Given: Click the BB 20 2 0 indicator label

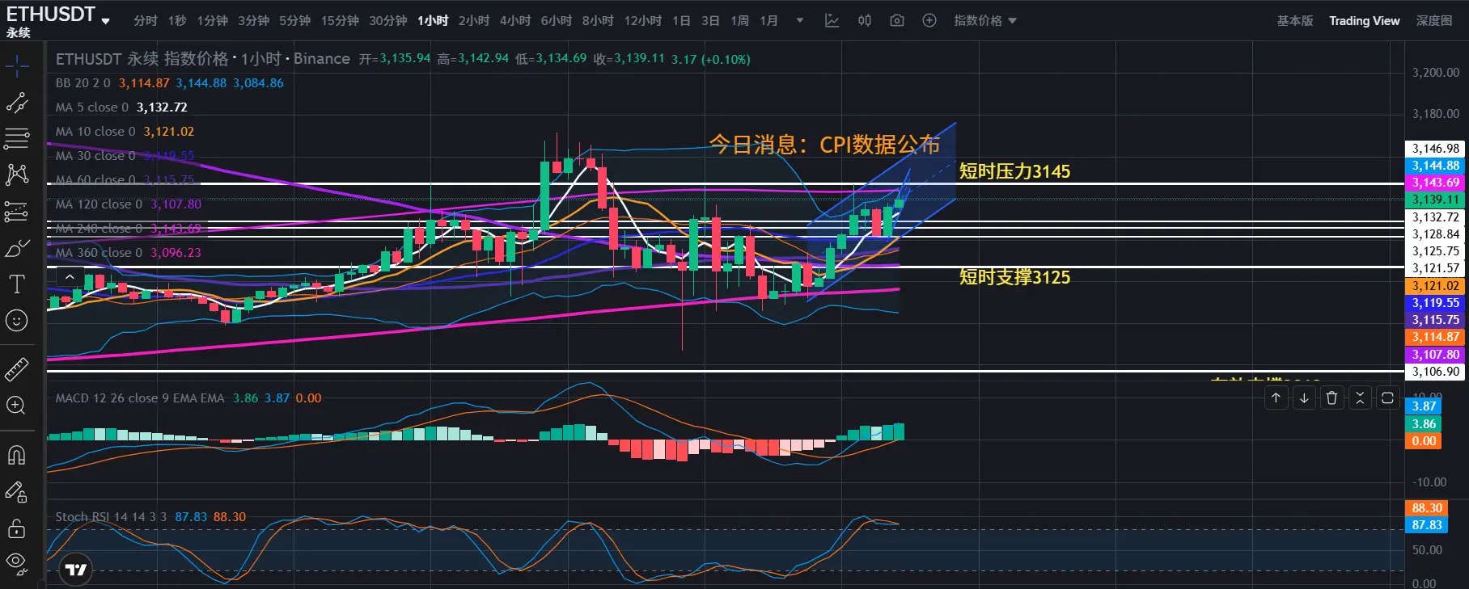Looking at the screenshot, I should (83, 82).
